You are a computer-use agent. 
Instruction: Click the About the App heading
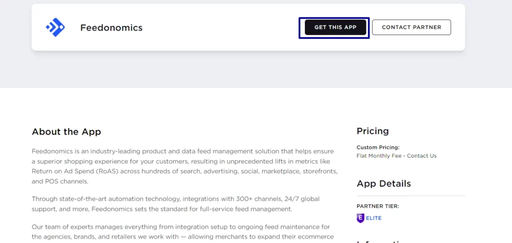click(x=66, y=132)
